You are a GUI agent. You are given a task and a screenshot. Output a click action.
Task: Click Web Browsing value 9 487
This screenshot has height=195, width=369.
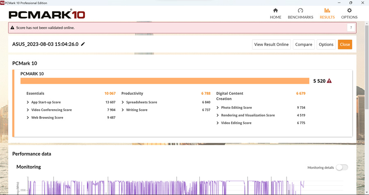(x=111, y=118)
